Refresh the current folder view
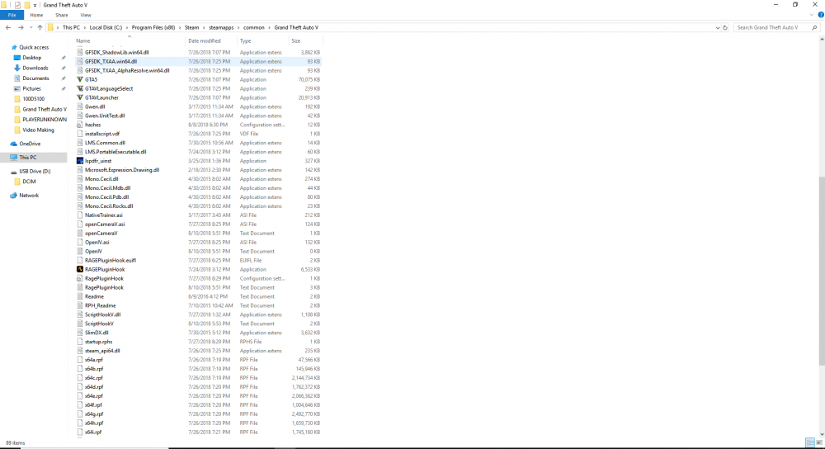This screenshot has width=825, height=449. pos(725,27)
